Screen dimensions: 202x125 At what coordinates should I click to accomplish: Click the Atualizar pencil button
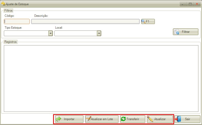160,119
